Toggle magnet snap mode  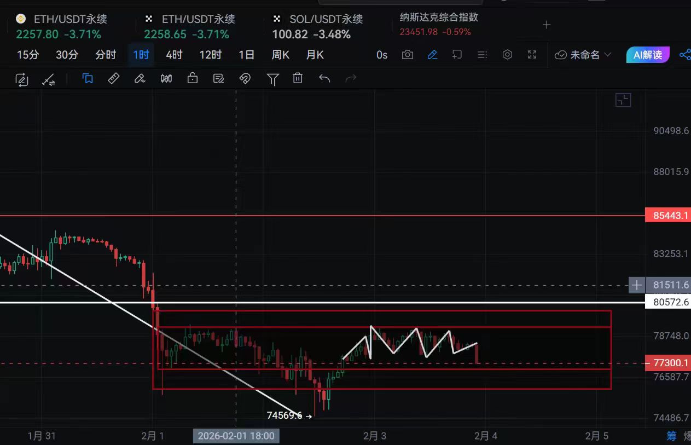245,79
